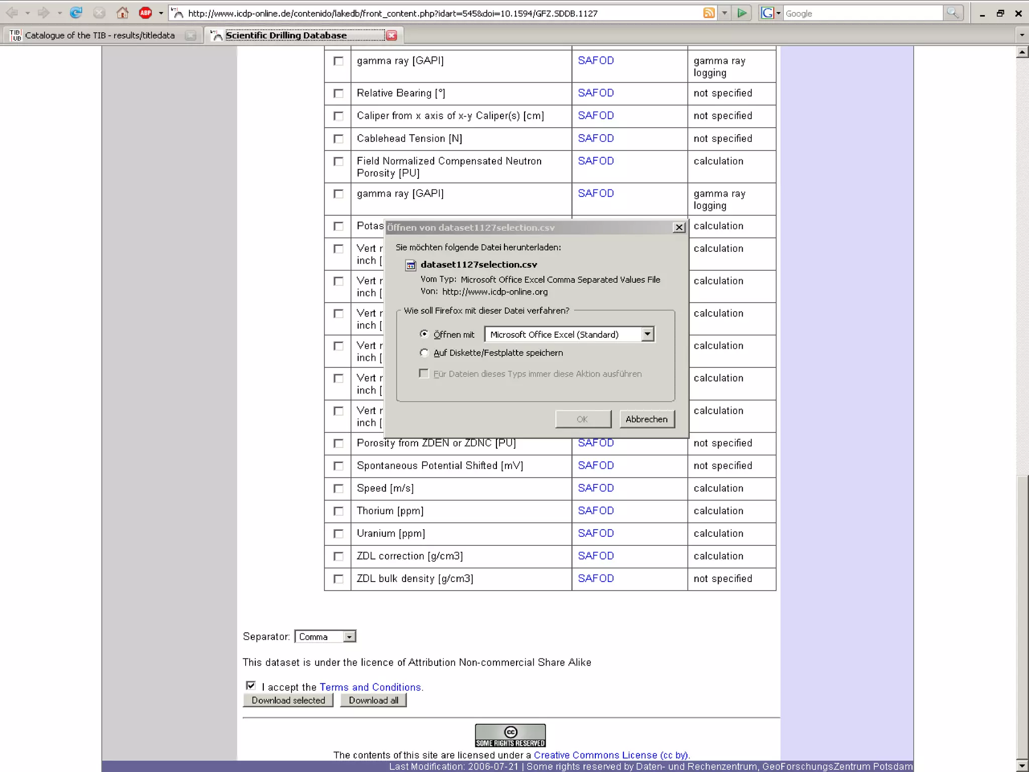The height and width of the screenshot is (772, 1029).
Task: Click the RSS feed icon in address bar
Action: click(708, 13)
